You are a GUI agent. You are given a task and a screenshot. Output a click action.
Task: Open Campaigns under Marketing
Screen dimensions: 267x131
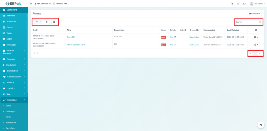11,111
